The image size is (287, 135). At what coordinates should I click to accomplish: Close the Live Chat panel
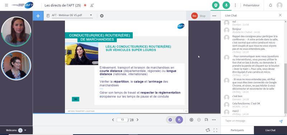click(x=280, y=15)
